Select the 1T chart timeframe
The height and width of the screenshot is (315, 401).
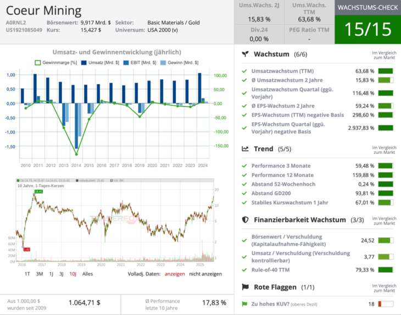click(x=27, y=274)
